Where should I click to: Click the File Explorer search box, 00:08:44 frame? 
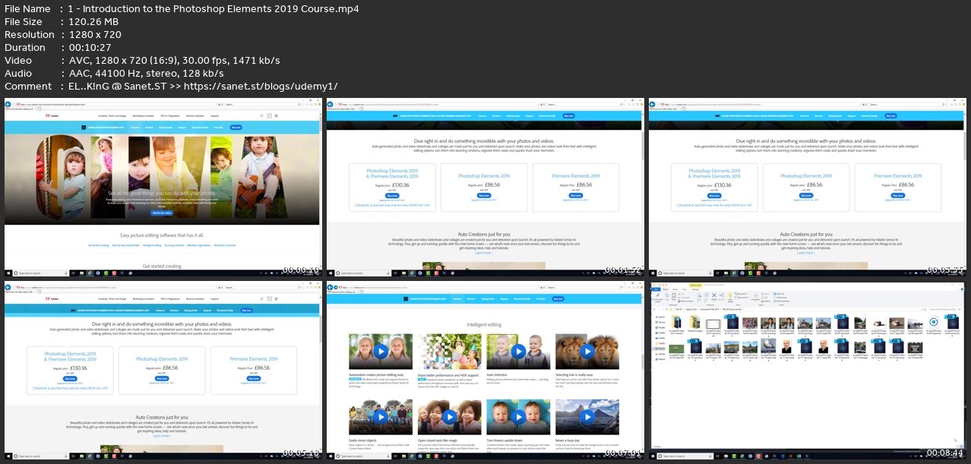click(944, 309)
